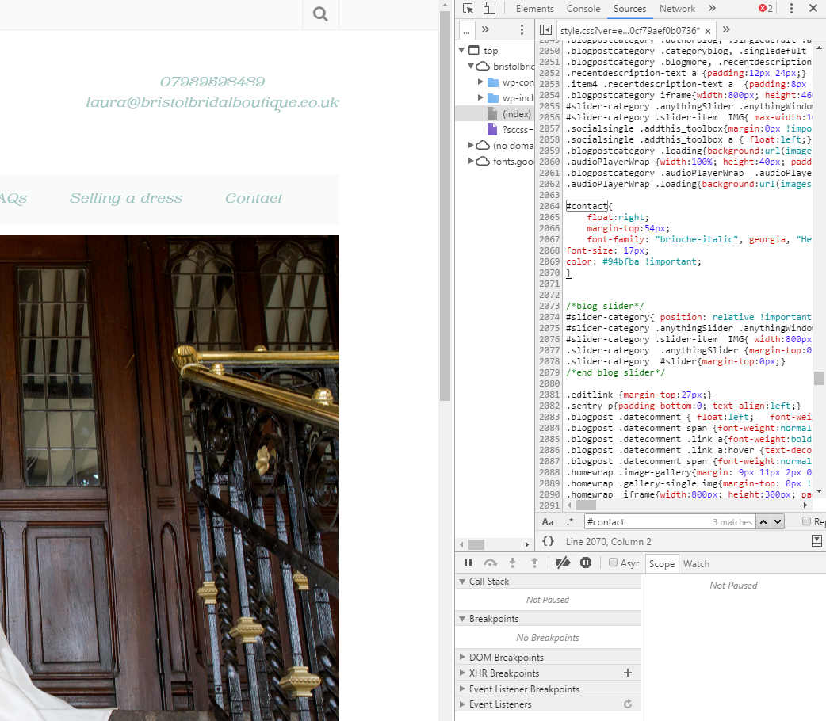
Task: Toggle the file navigator sidebar icon
Action: [x=545, y=30]
